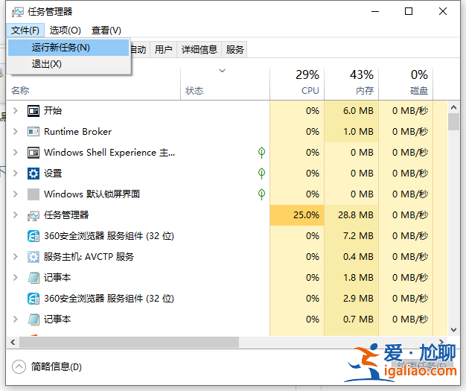The height and width of the screenshot is (391, 466).
Task: Choose 运行新任务(N) from the menu
Action: [x=68, y=48]
